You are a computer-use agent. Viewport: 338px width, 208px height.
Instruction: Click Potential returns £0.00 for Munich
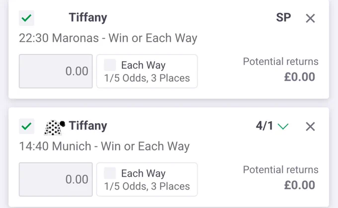click(281, 178)
